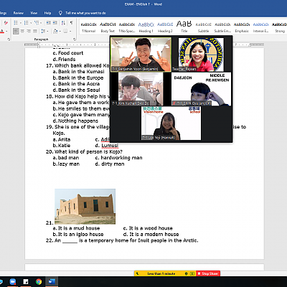The width and height of the screenshot is (287, 287).
Task: Click answer 'c. hardworking man'
Action: [x=118, y=158]
